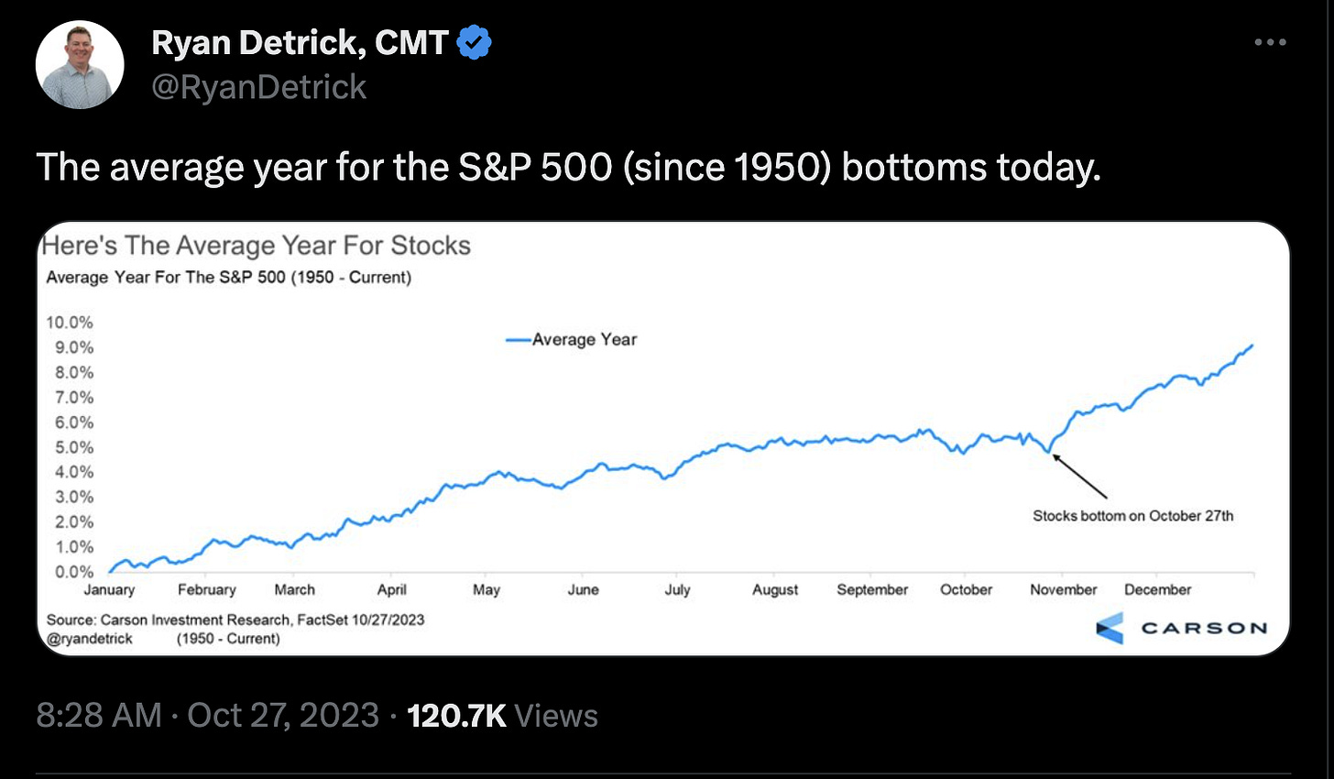This screenshot has width=1334, height=779.
Task: Click the CARSON wordmark in chart corner
Action: [x=1204, y=629]
